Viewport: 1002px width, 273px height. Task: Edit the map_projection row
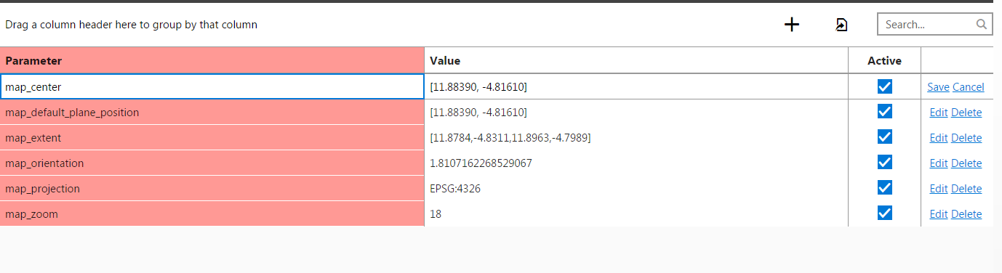pos(939,189)
